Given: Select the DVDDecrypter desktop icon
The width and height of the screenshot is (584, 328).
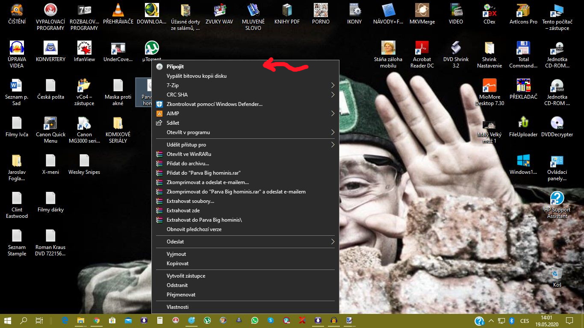Looking at the screenshot, I should (557, 126).
